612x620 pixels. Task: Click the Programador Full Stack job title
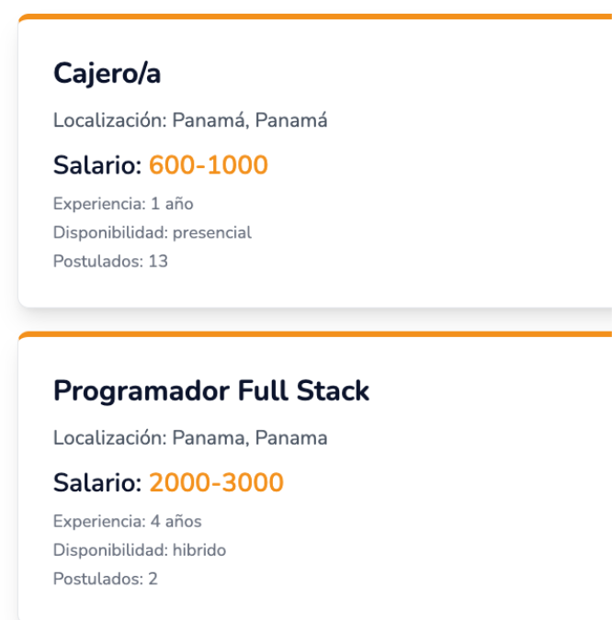(210, 391)
